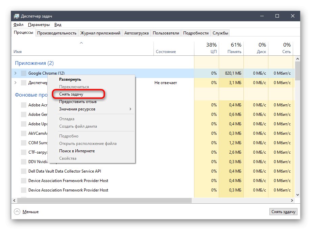Click the DDV Nvidia process icon

click(x=24, y=162)
